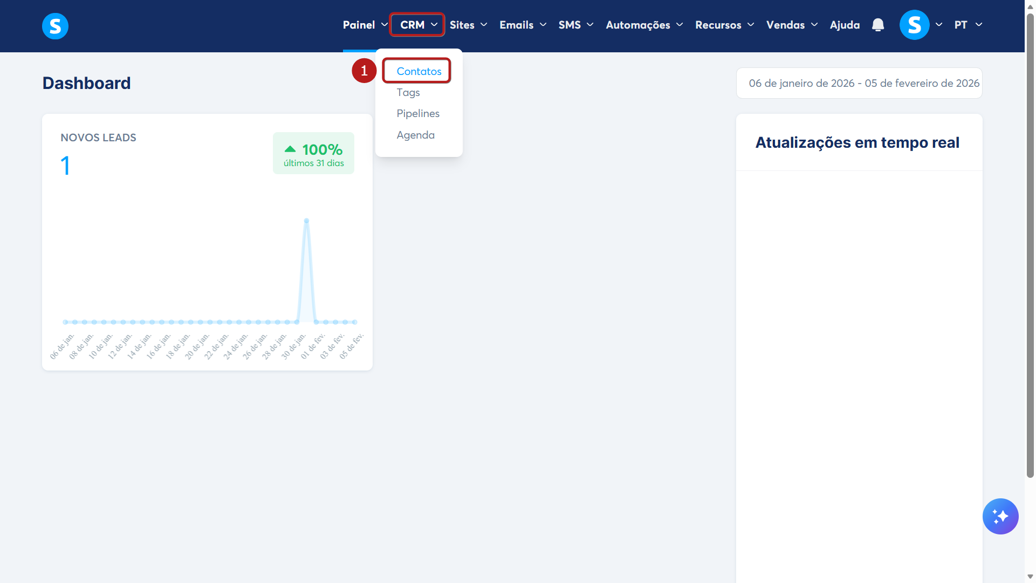Select Contatos from CRM dropdown
1036x583 pixels.
coord(418,71)
